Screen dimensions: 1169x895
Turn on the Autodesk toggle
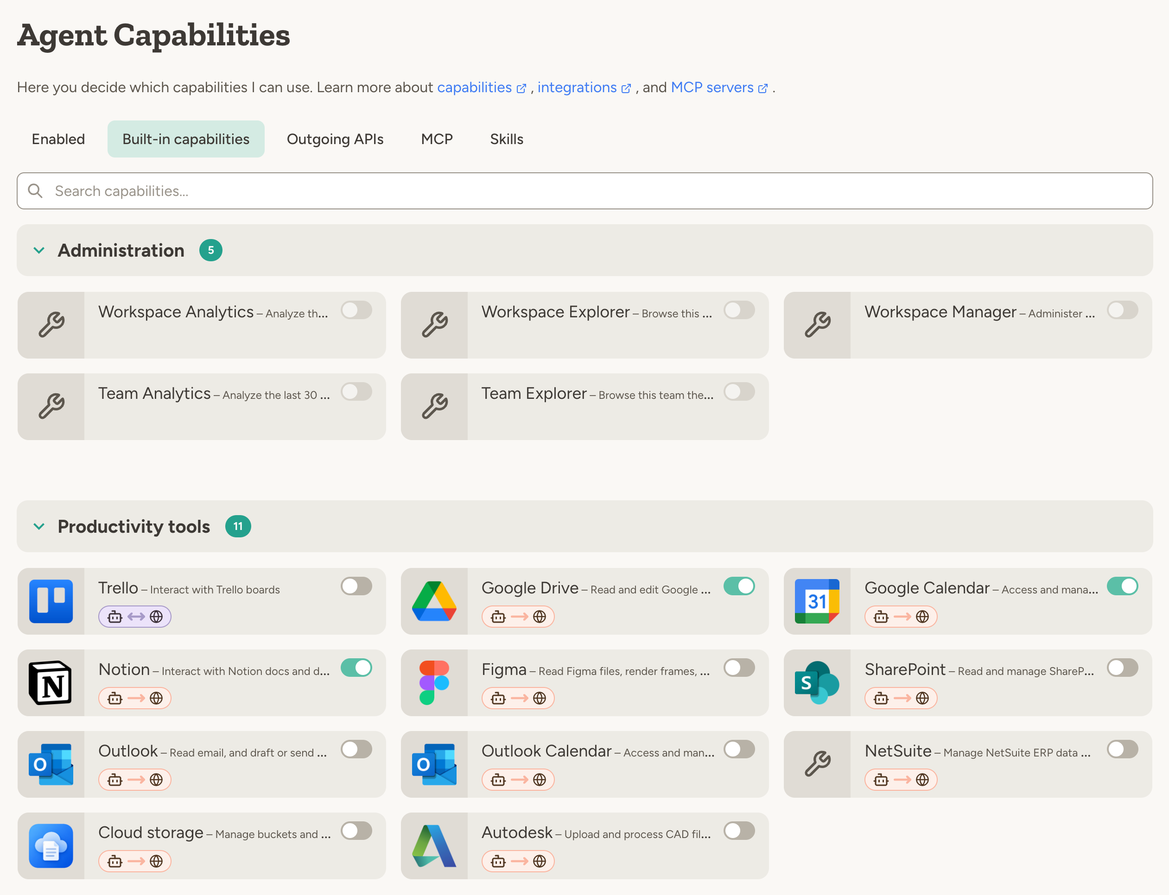739,831
